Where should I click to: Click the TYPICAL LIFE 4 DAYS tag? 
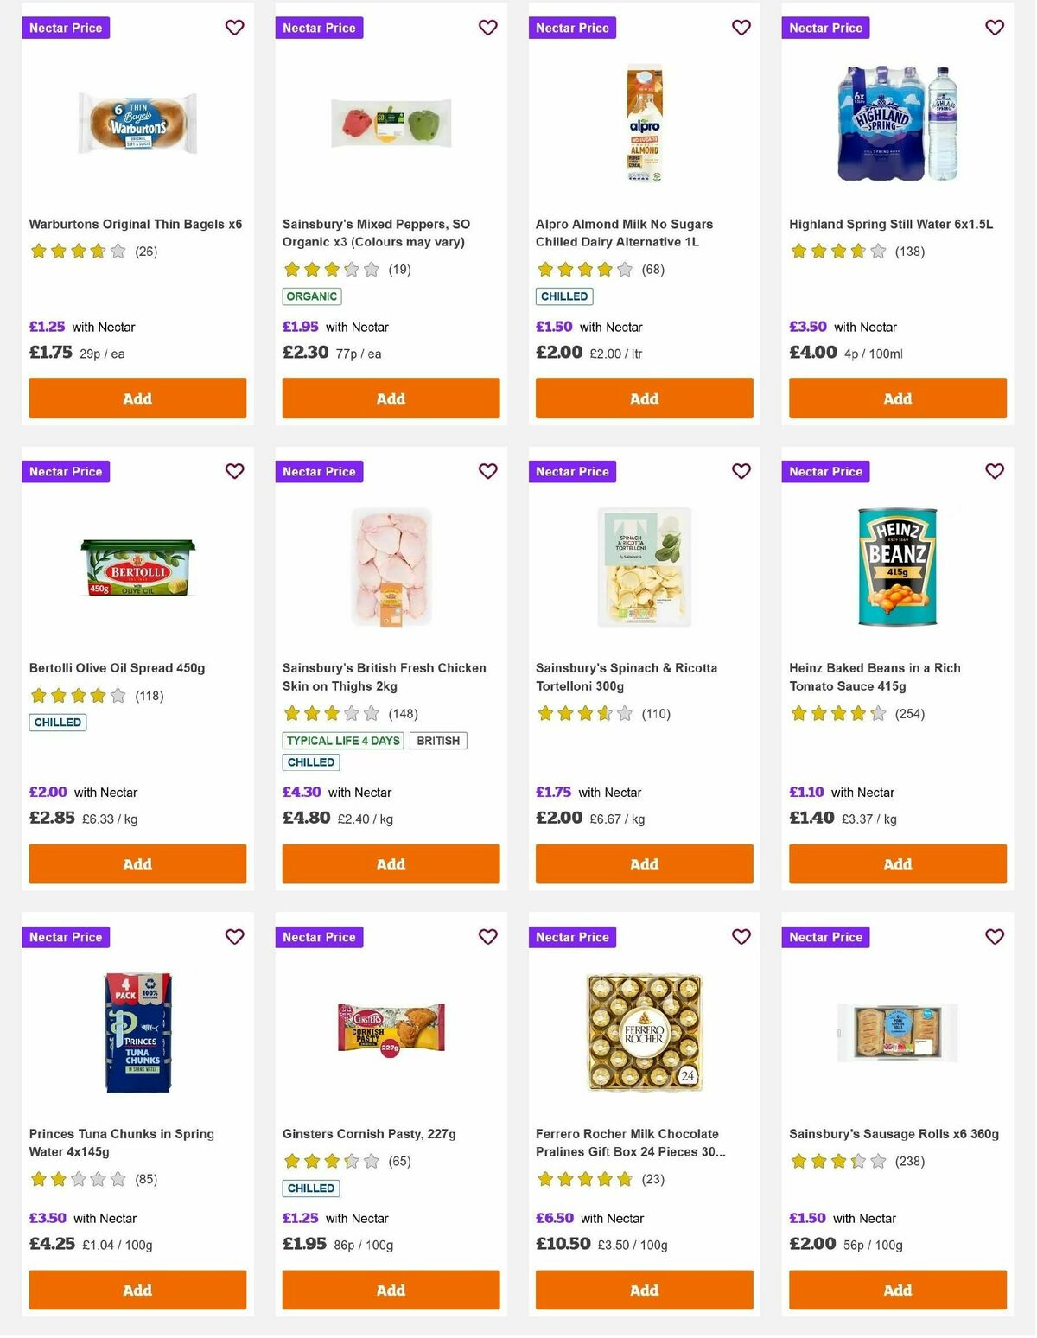point(341,741)
